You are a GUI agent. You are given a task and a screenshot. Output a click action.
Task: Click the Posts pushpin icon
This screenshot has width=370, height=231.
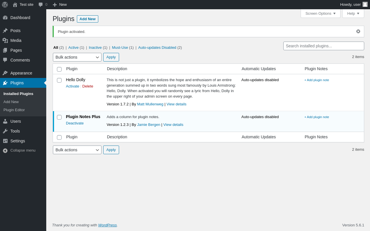point(5,31)
